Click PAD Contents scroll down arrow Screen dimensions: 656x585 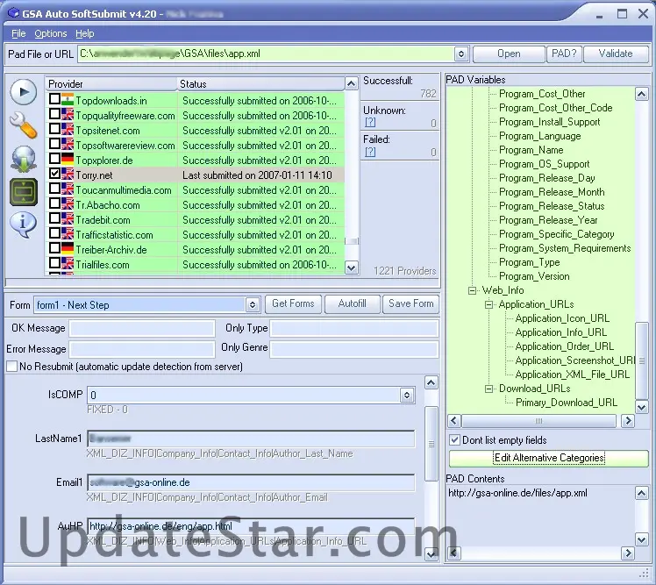pos(641,539)
